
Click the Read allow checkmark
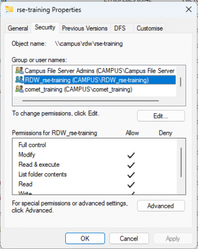[x=131, y=185]
